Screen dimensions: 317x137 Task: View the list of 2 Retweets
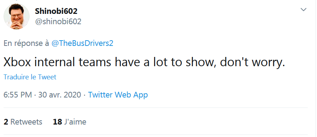(x=23, y=122)
